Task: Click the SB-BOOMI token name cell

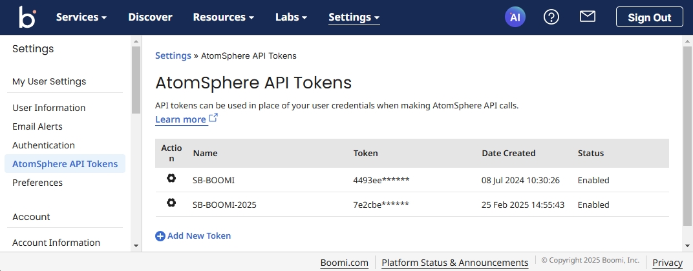Action: click(x=213, y=181)
